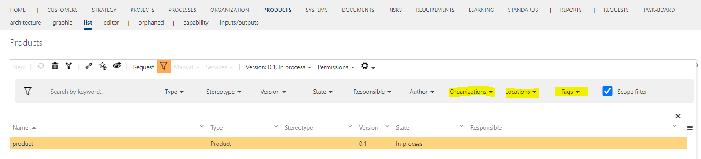Open the State filter dropdown

(x=323, y=92)
